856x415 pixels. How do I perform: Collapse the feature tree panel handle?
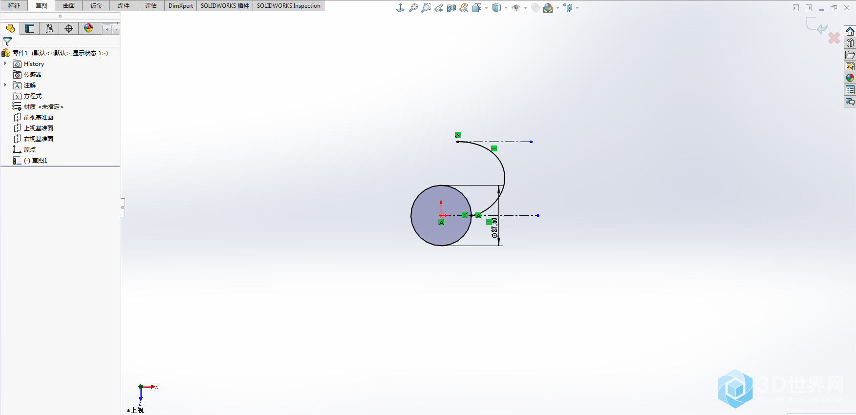(123, 207)
